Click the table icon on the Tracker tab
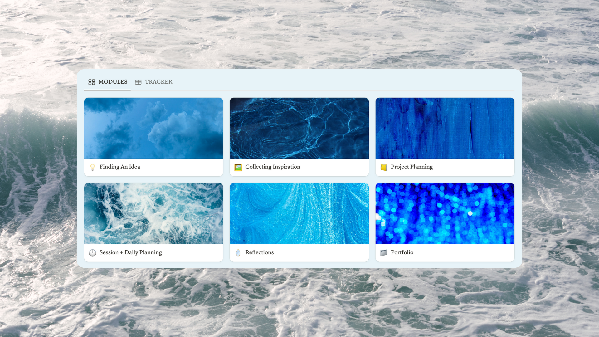 [x=138, y=82]
